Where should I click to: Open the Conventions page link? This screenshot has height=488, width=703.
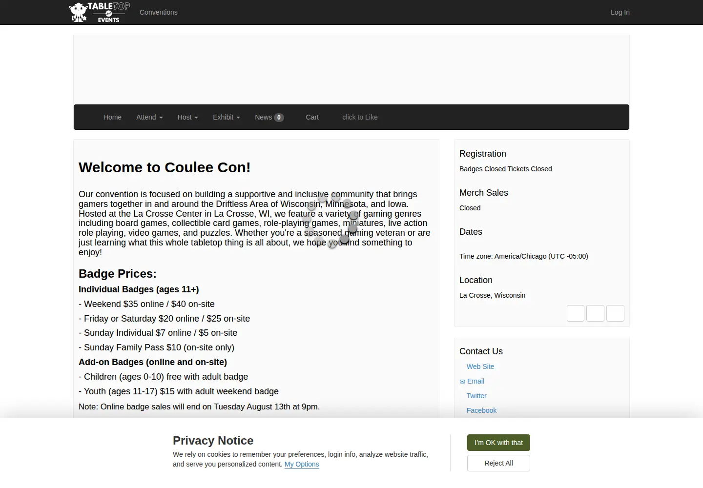click(159, 12)
